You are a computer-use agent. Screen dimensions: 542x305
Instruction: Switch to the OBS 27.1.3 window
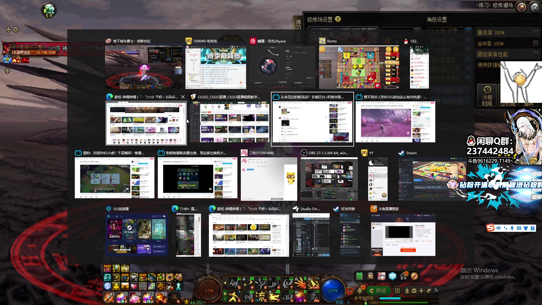[x=329, y=179]
